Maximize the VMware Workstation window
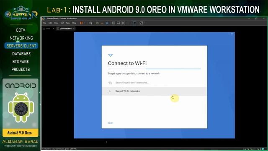The height and width of the screenshot is (151, 268). 256,18
